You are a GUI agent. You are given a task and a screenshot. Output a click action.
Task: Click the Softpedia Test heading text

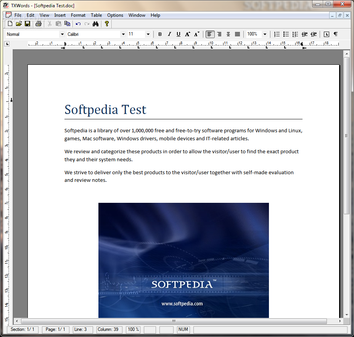coord(105,110)
